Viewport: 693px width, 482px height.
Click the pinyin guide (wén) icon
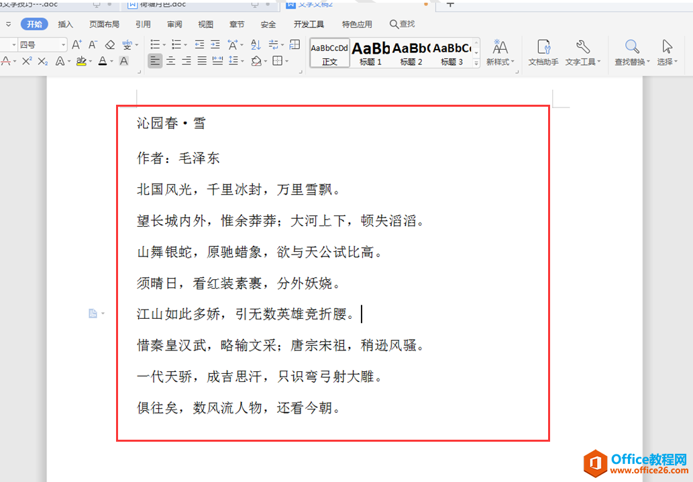pyautogui.click(x=127, y=45)
